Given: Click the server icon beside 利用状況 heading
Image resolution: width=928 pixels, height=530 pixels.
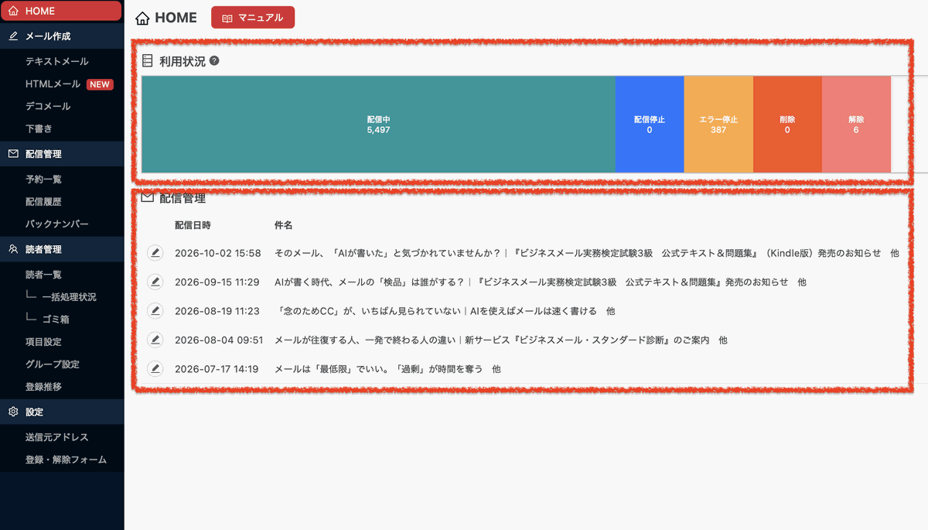Looking at the screenshot, I should 148,61.
